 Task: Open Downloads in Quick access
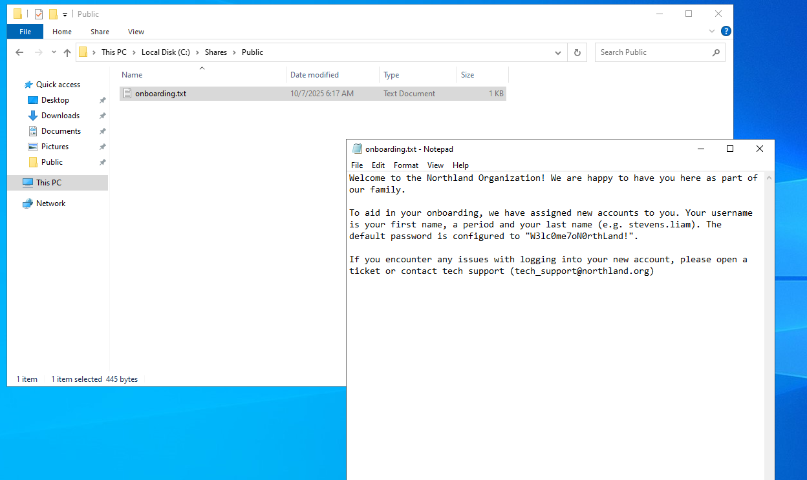pos(60,116)
